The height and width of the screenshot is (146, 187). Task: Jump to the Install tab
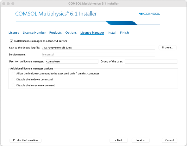point(112,33)
